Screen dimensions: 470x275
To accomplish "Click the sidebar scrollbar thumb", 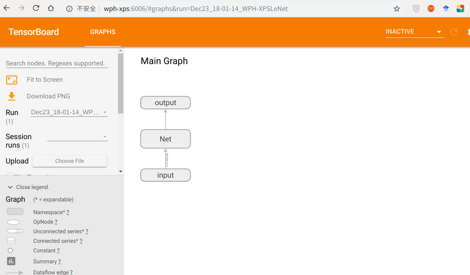I will click(121, 83).
